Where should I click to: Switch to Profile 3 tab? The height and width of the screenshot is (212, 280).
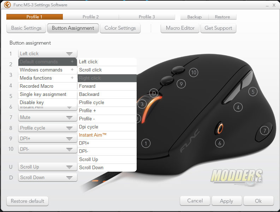[147, 17]
